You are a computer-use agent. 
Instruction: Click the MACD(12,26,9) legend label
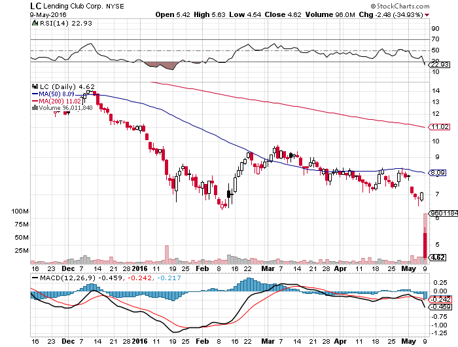[x=80, y=278]
